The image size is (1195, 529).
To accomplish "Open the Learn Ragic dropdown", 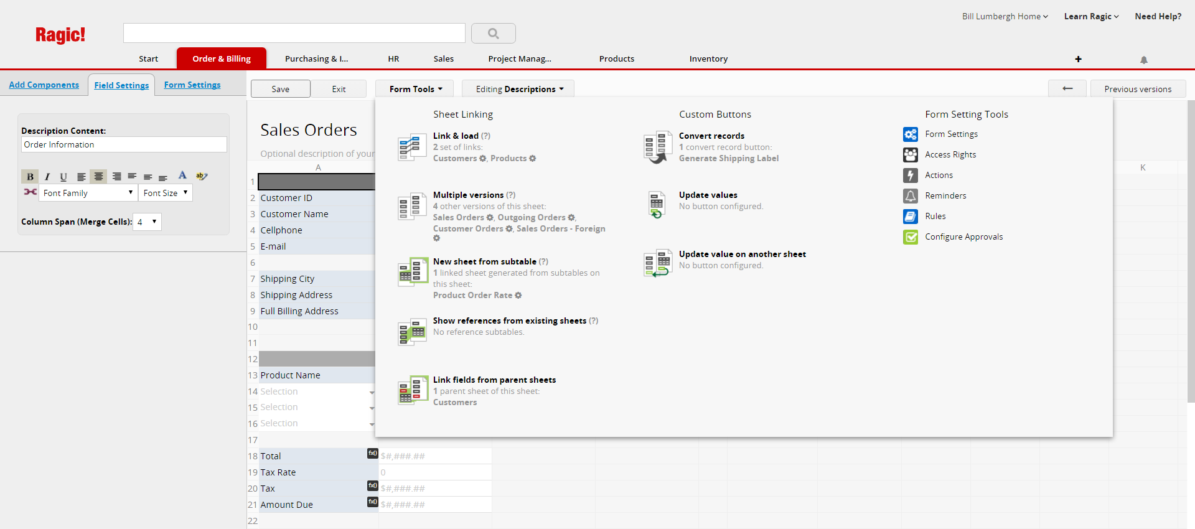I will pos(1091,16).
